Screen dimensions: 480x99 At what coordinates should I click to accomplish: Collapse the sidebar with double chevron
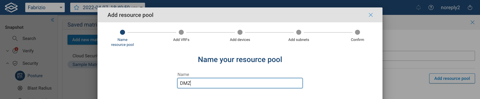point(52,20)
